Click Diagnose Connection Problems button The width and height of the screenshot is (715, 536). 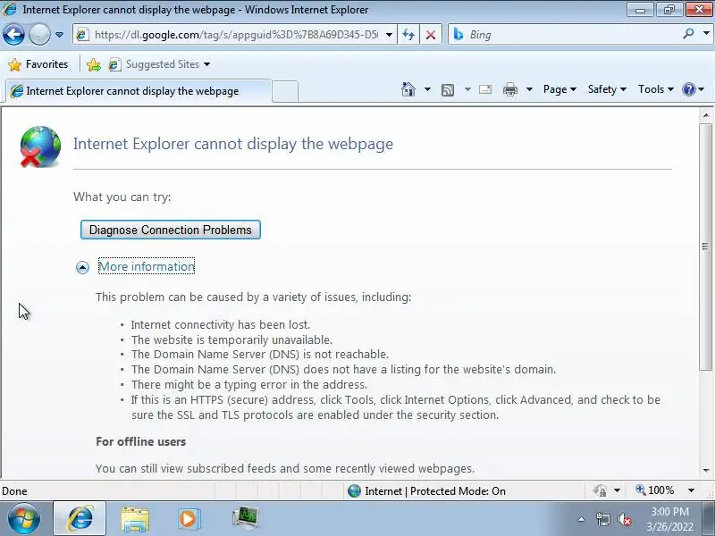point(171,230)
